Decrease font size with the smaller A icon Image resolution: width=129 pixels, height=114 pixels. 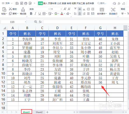click(69, 9)
